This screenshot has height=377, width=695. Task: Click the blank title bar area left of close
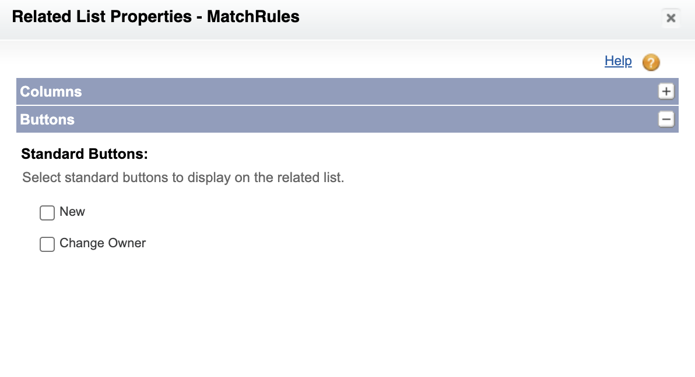[479, 18]
